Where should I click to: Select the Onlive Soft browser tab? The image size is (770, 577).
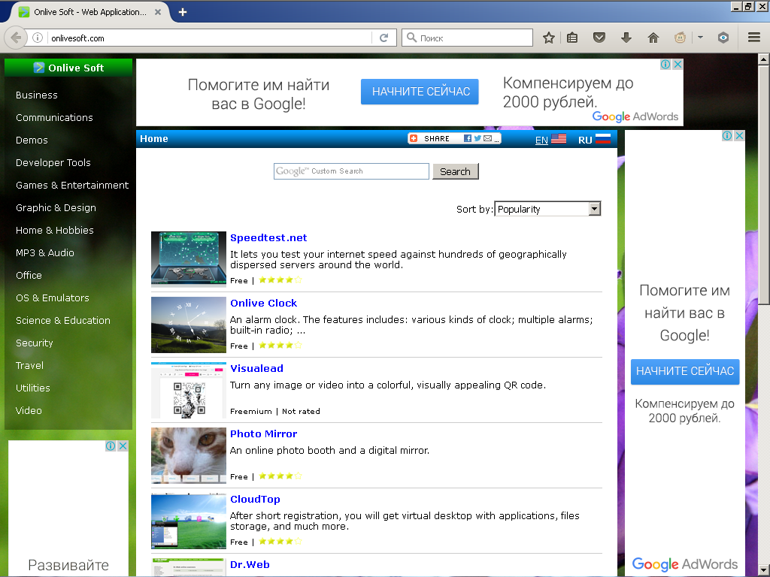click(x=89, y=12)
